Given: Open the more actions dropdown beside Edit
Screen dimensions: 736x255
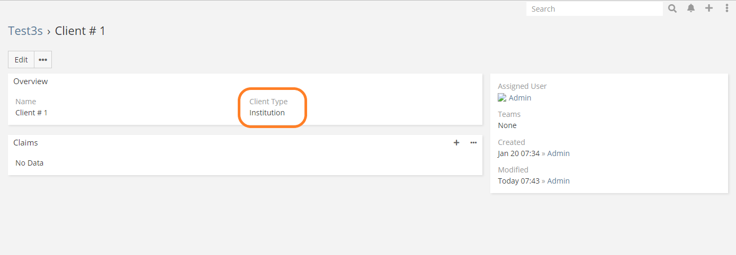Looking at the screenshot, I should click(43, 60).
